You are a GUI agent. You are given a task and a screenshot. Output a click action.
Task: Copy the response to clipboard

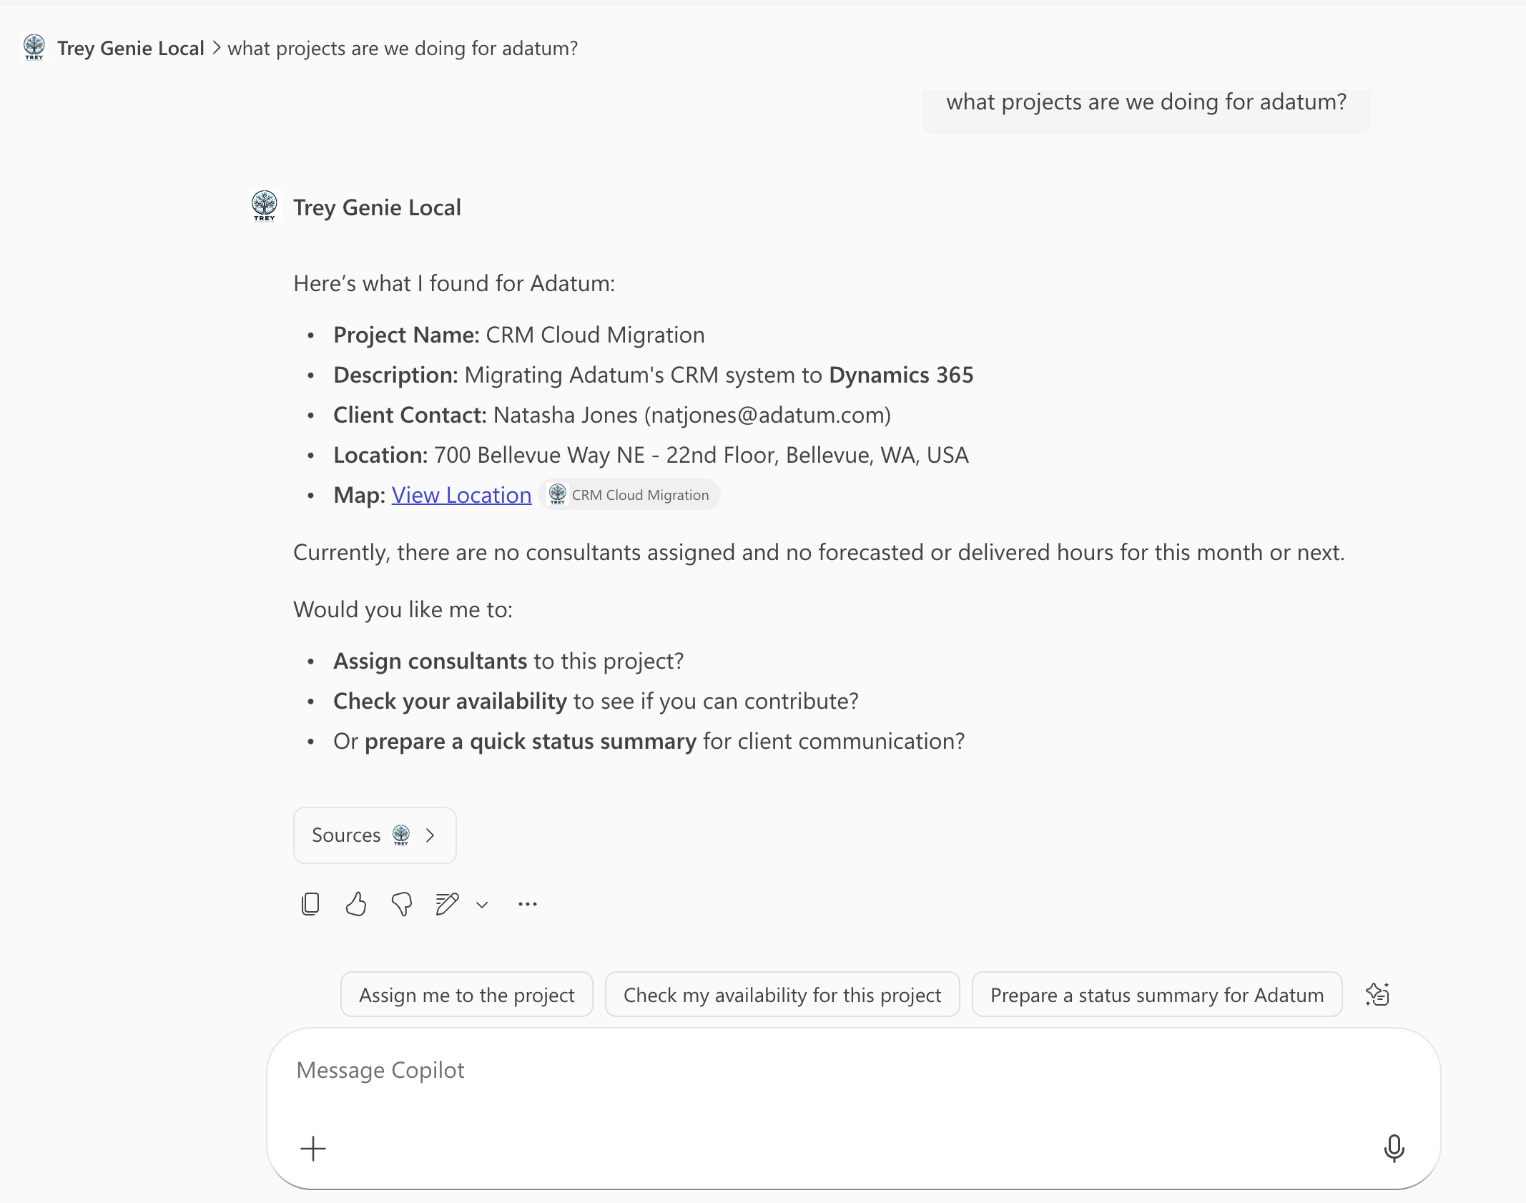click(310, 903)
